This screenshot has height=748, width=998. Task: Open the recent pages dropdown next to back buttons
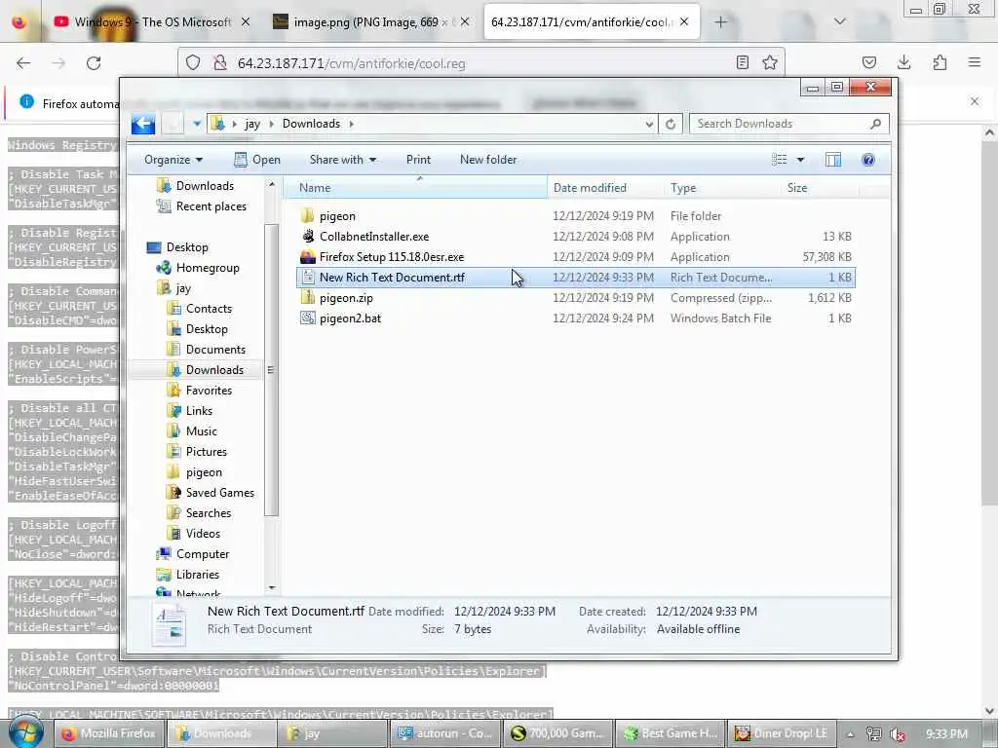[x=197, y=124]
